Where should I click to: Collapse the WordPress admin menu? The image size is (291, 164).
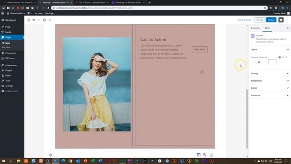tap(12, 91)
